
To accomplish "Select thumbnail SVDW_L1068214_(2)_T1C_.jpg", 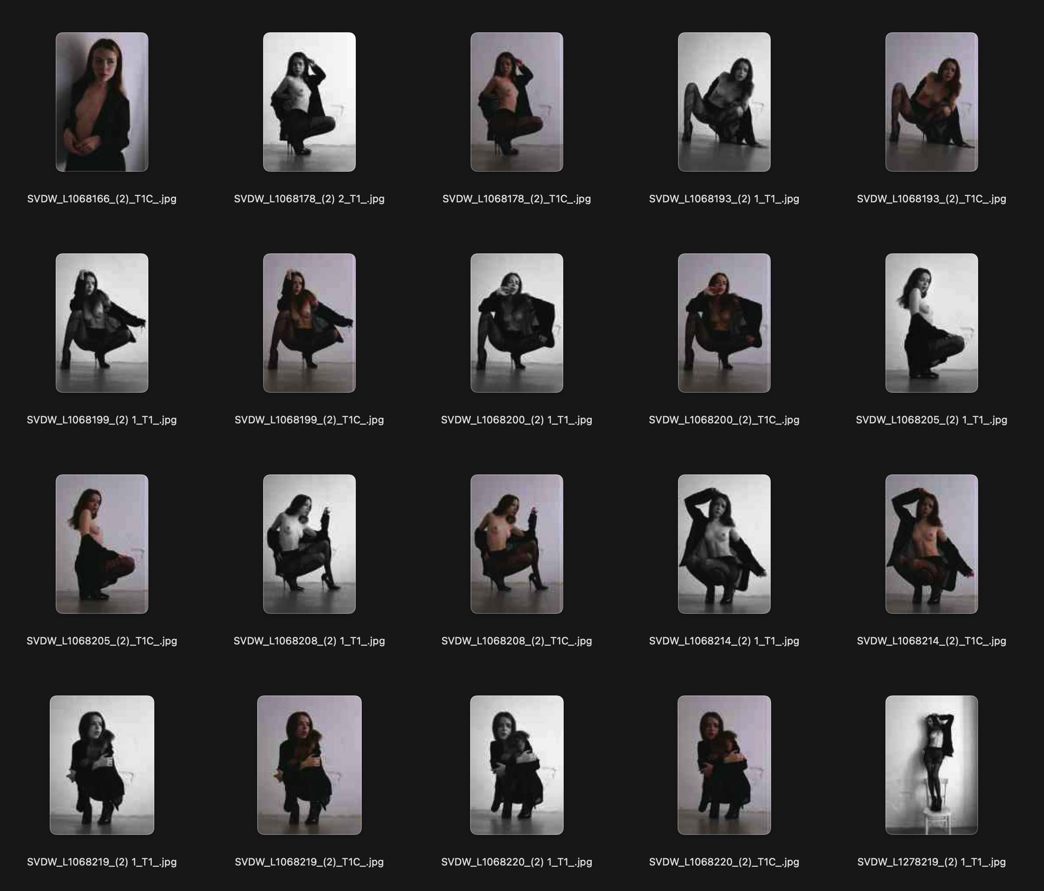I will point(932,544).
